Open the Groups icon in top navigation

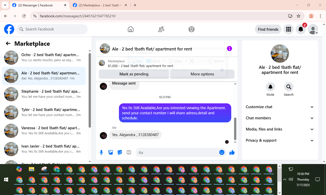(192, 29)
